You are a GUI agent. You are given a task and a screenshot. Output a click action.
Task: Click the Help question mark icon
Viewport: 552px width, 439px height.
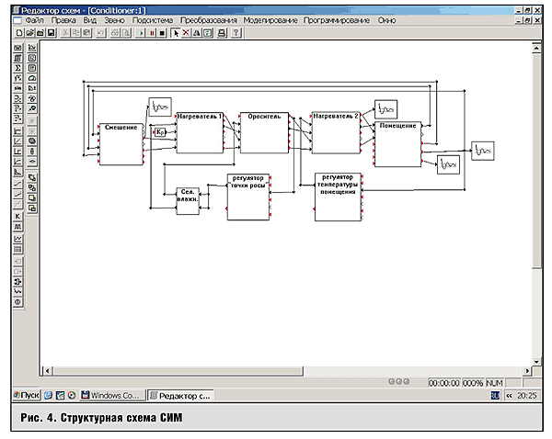[x=236, y=32]
